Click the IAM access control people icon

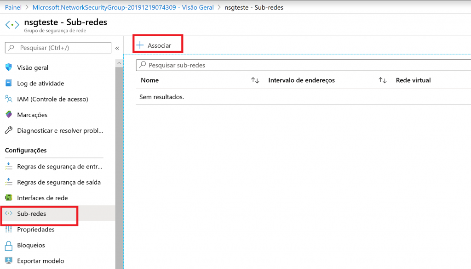[x=8, y=99]
